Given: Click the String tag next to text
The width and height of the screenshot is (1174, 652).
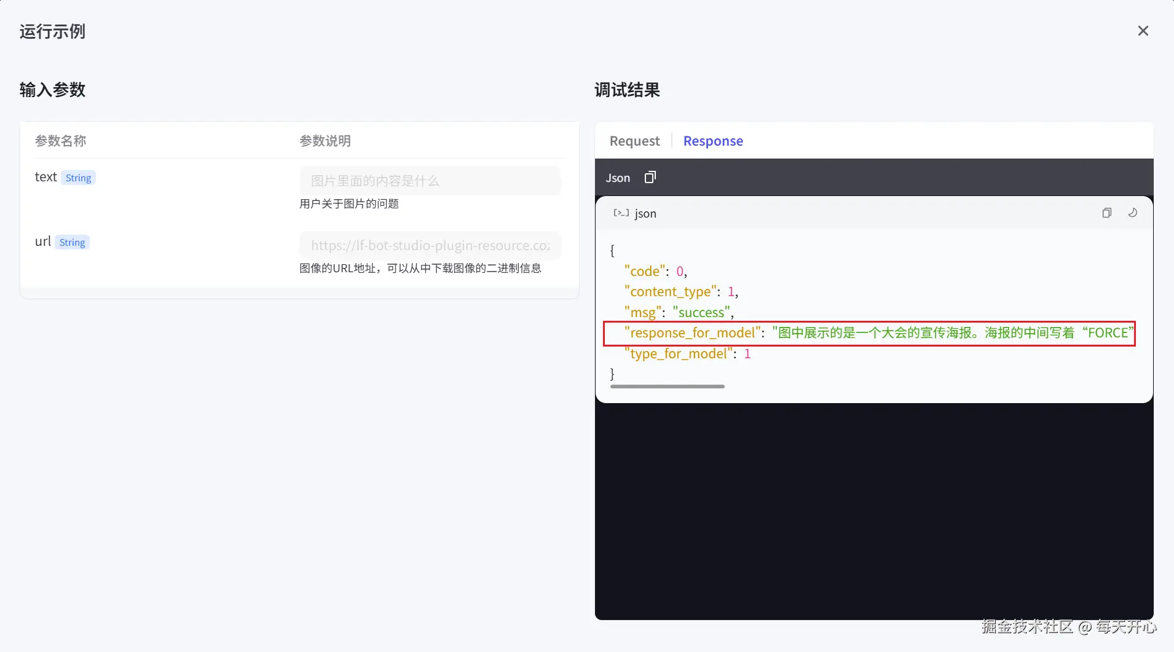Looking at the screenshot, I should click(78, 178).
